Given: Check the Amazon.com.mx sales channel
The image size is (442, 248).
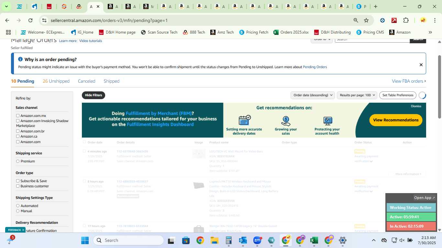Looking at the screenshot, I should 18,116.
